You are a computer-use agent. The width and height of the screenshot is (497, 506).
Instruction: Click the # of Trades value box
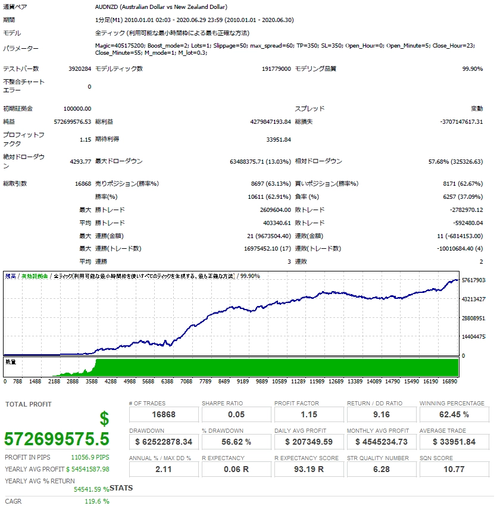pos(164,414)
